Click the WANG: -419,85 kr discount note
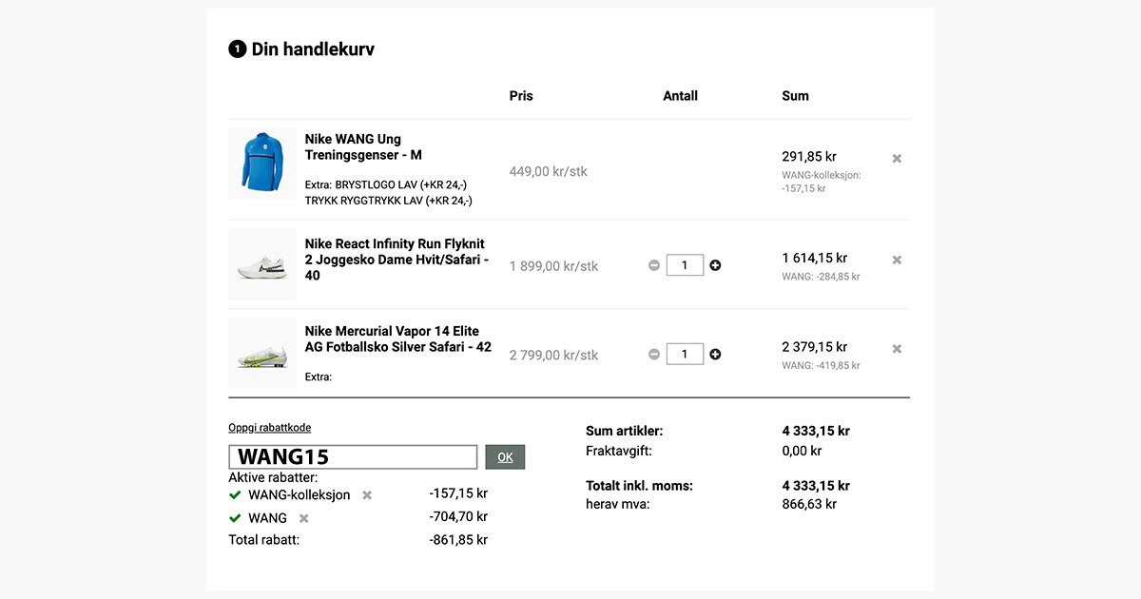Image resolution: width=1141 pixels, height=599 pixels. pos(821,365)
